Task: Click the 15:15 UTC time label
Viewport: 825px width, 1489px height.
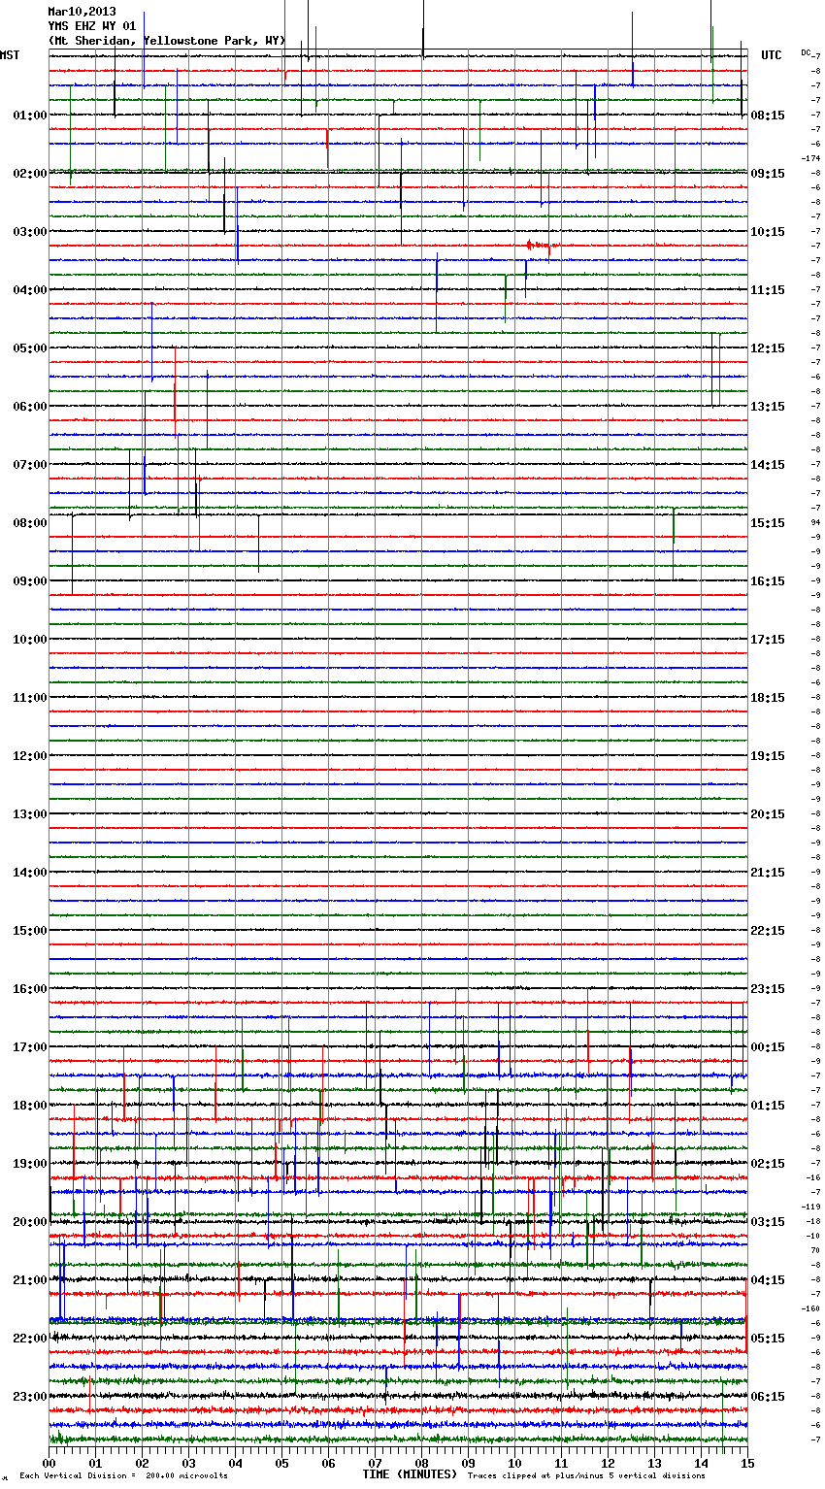Action: [768, 523]
